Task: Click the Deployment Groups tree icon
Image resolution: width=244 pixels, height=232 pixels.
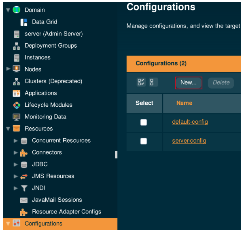Action: (17, 46)
